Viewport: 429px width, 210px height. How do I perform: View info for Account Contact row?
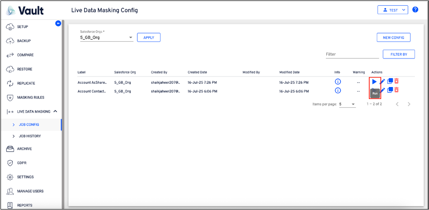point(338,90)
